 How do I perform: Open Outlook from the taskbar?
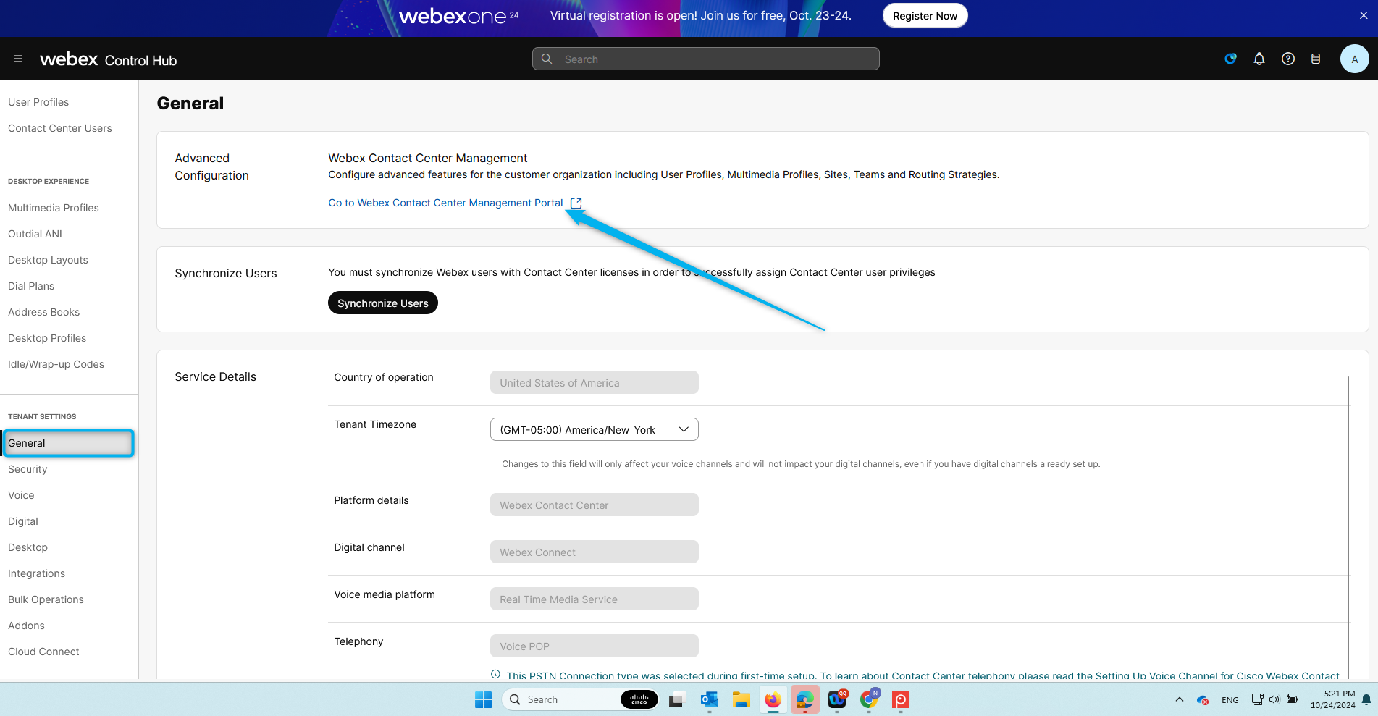click(709, 699)
